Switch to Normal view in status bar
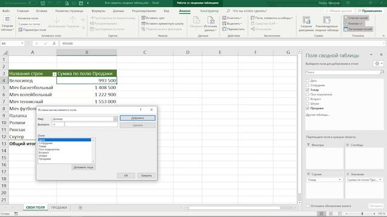Image resolution: width=387 pixels, height=217 pixels. (321, 213)
